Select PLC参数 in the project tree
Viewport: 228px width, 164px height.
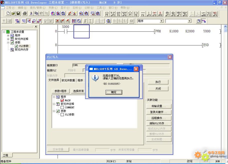(x=24, y=46)
